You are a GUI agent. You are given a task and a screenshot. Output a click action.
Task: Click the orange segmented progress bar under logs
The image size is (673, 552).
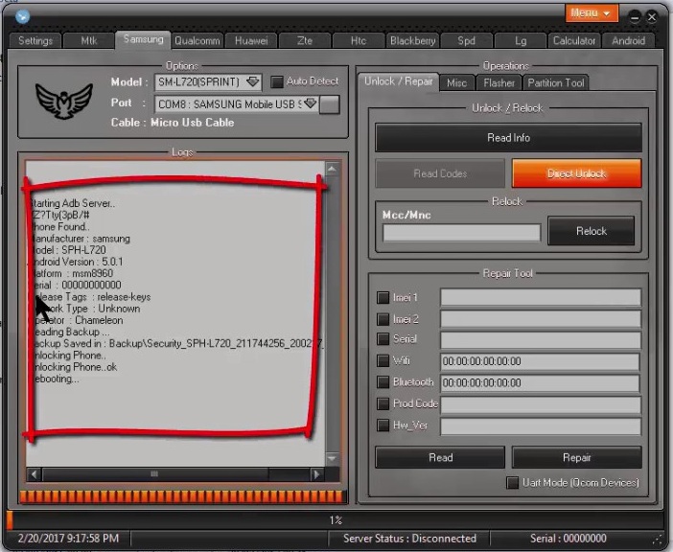point(182,496)
